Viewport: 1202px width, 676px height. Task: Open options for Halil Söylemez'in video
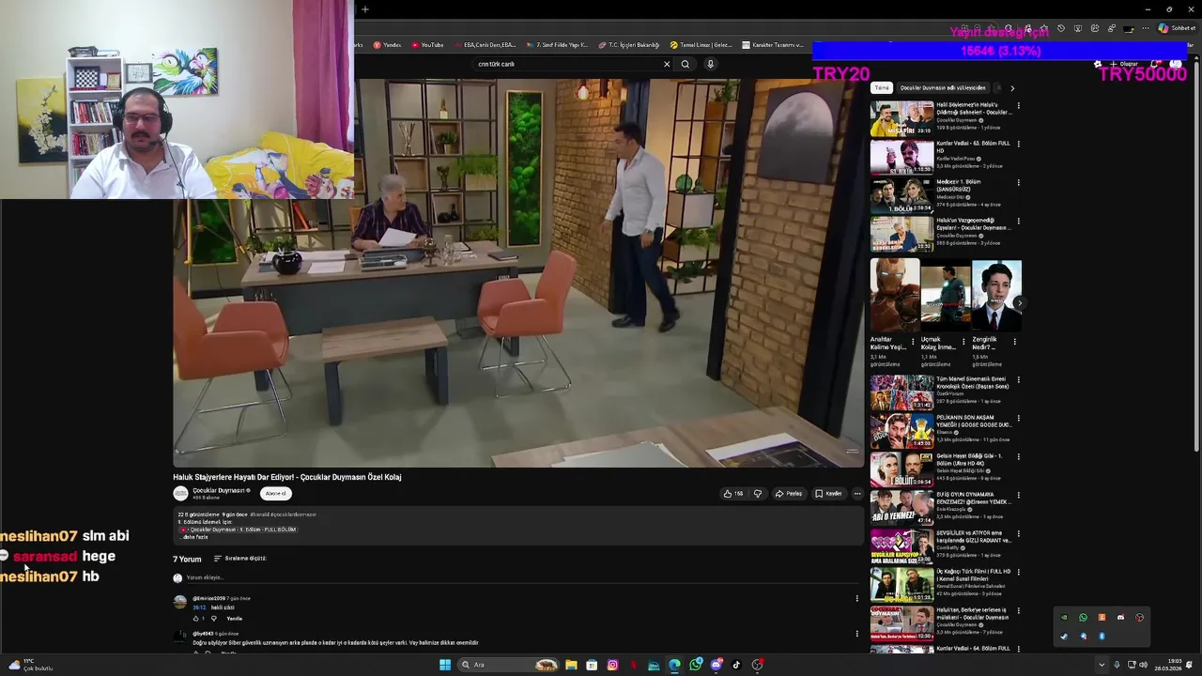[1019, 105]
